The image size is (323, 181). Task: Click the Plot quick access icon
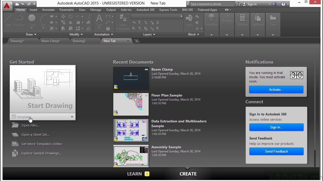29,4
